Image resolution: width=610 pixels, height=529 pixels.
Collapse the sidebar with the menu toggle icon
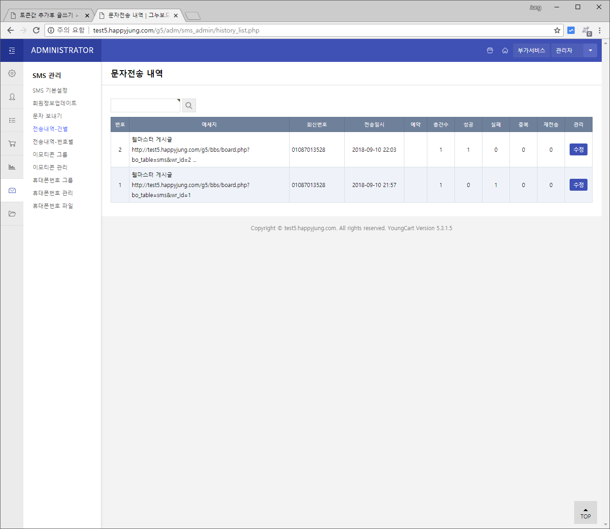[12, 50]
